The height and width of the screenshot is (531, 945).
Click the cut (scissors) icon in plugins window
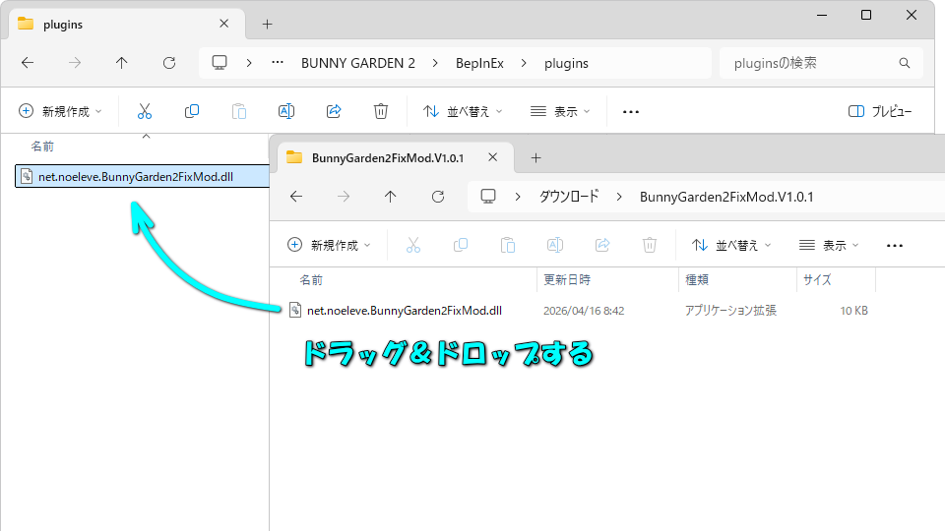click(x=145, y=112)
